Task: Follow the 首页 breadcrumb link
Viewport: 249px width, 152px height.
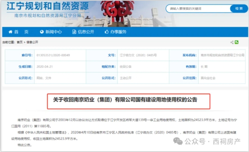Action: pyautogui.click(x=20, y=42)
